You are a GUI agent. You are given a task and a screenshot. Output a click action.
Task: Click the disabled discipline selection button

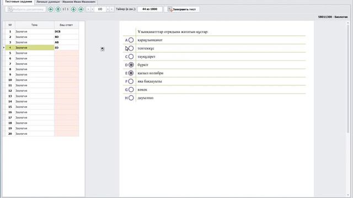[x=26, y=9]
